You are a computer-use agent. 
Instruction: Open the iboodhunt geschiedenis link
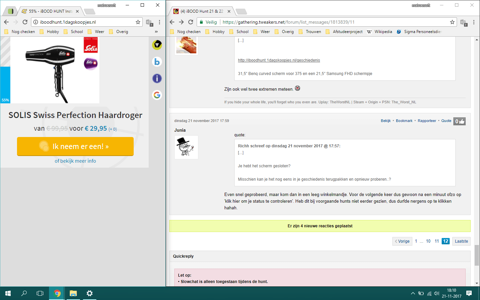[279, 60]
